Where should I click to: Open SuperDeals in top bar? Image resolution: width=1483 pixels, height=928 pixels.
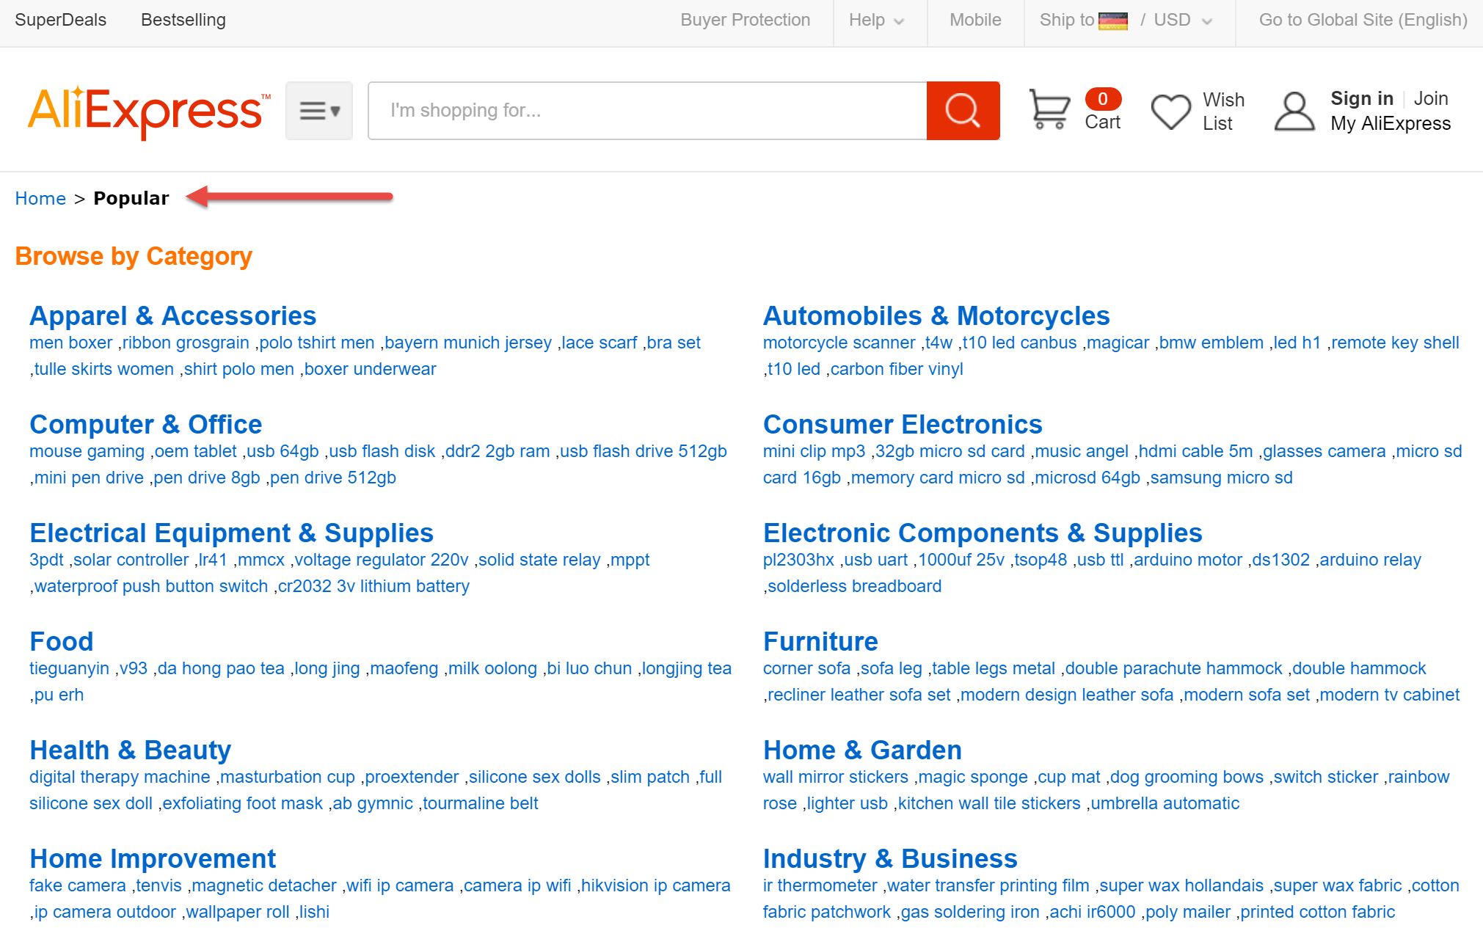click(x=60, y=20)
